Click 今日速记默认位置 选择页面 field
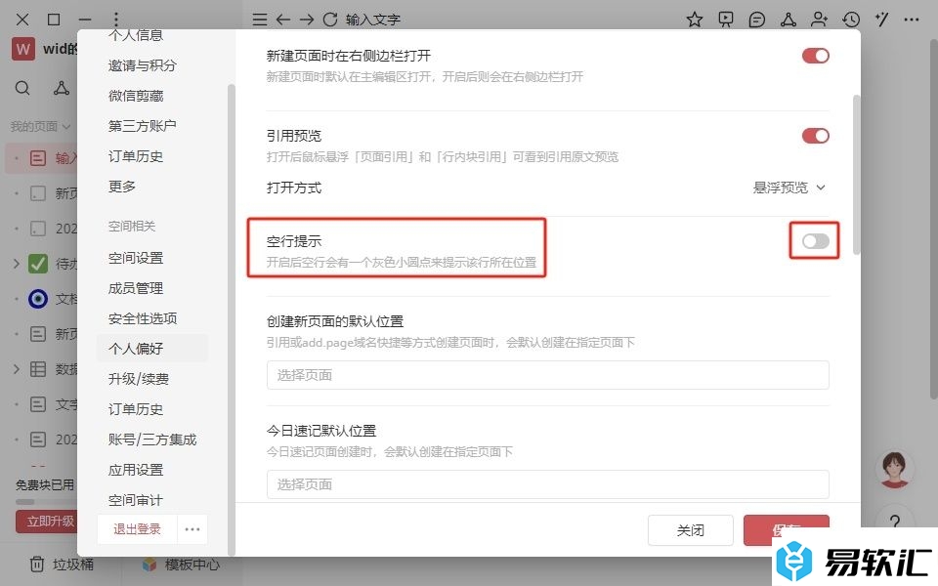 coord(547,483)
